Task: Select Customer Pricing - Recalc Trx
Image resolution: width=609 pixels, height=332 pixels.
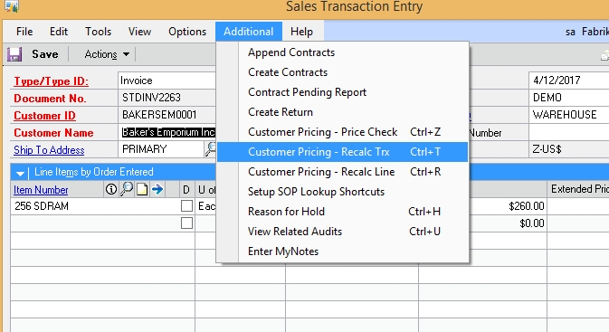Action: [x=343, y=152]
